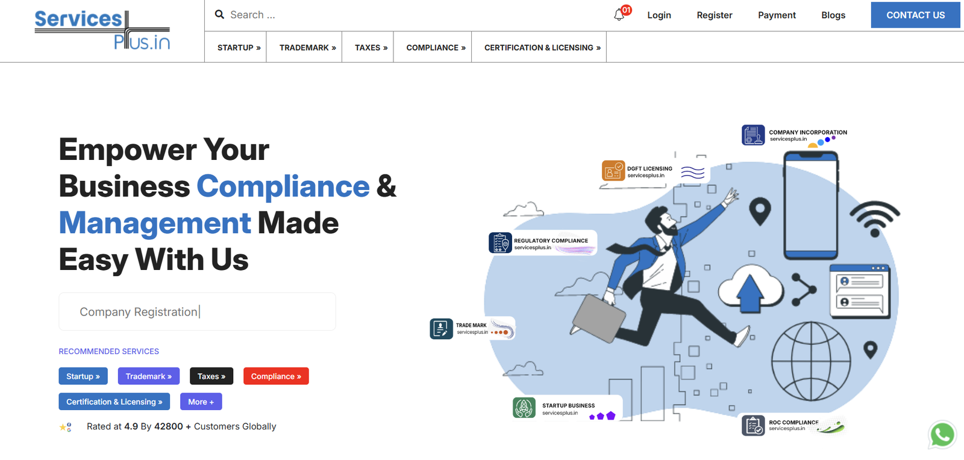
Task: Open WhatsApp chat icon
Action: tap(942, 435)
